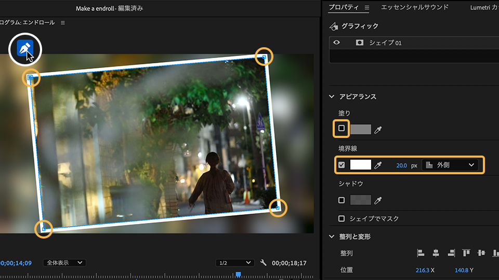Collapse the 整列と変形 section

(x=332, y=236)
